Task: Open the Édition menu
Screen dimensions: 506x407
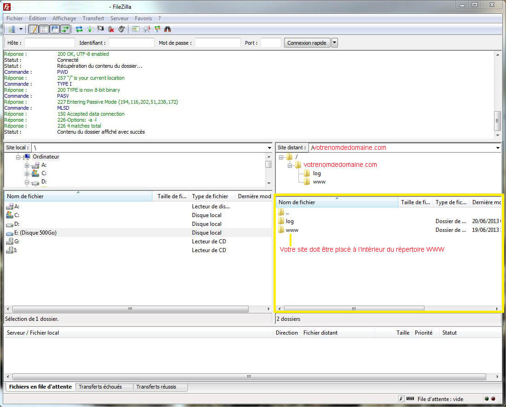Action: tap(37, 18)
